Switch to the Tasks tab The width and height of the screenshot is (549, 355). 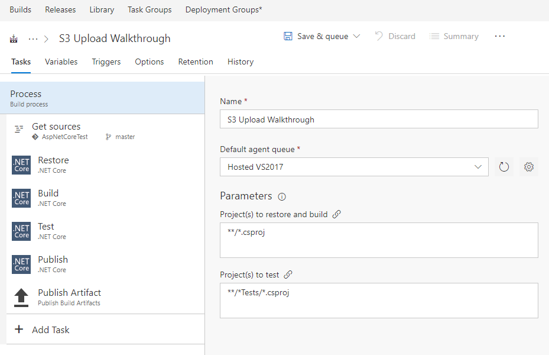[21, 62]
